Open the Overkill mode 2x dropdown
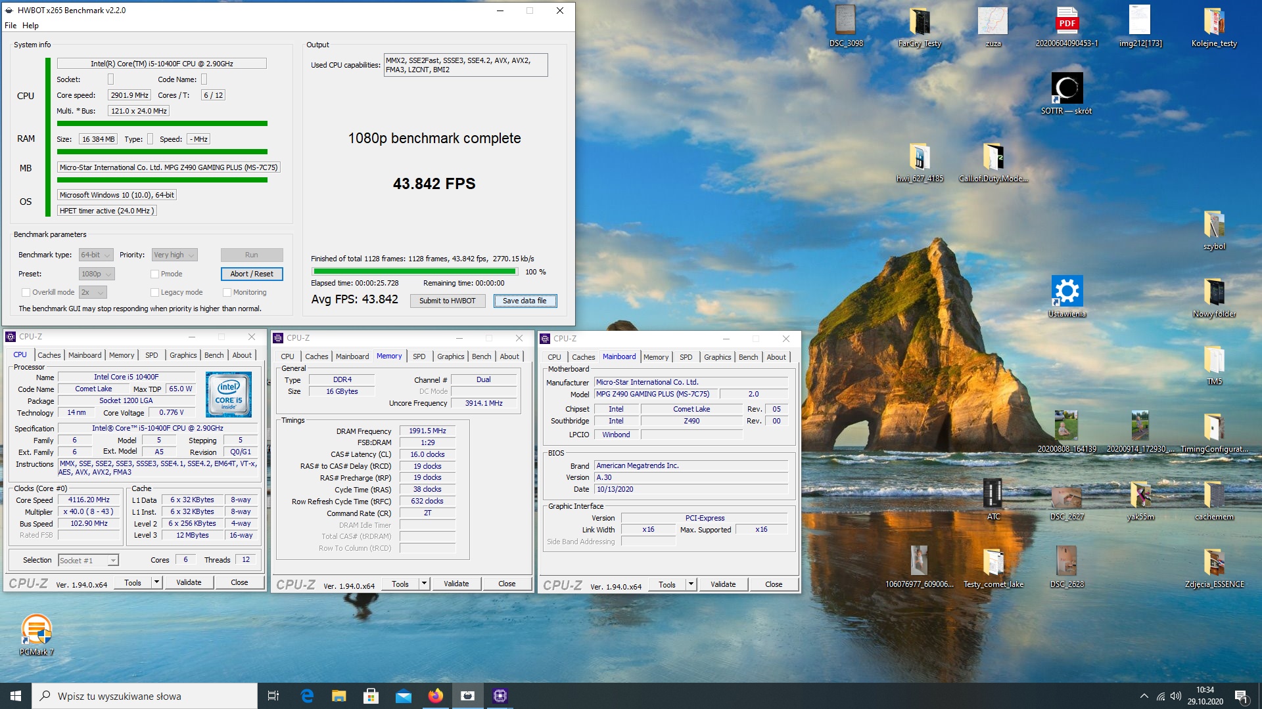This screenshot has height=709, width=1262. tap(93, 292)
